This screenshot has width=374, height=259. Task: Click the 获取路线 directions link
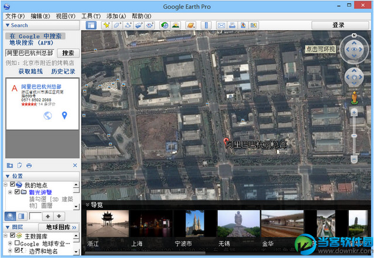pyautogui.click(x=30, y=71)
